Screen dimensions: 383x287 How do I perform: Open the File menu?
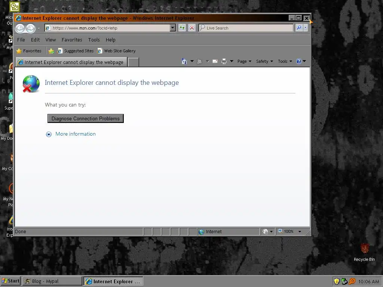click(x=21, y=40)
